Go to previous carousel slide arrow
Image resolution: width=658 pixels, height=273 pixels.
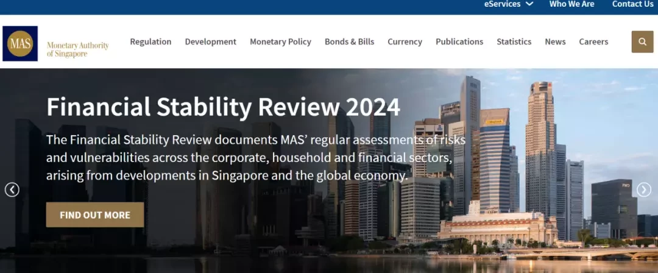[x=12, y=190]
